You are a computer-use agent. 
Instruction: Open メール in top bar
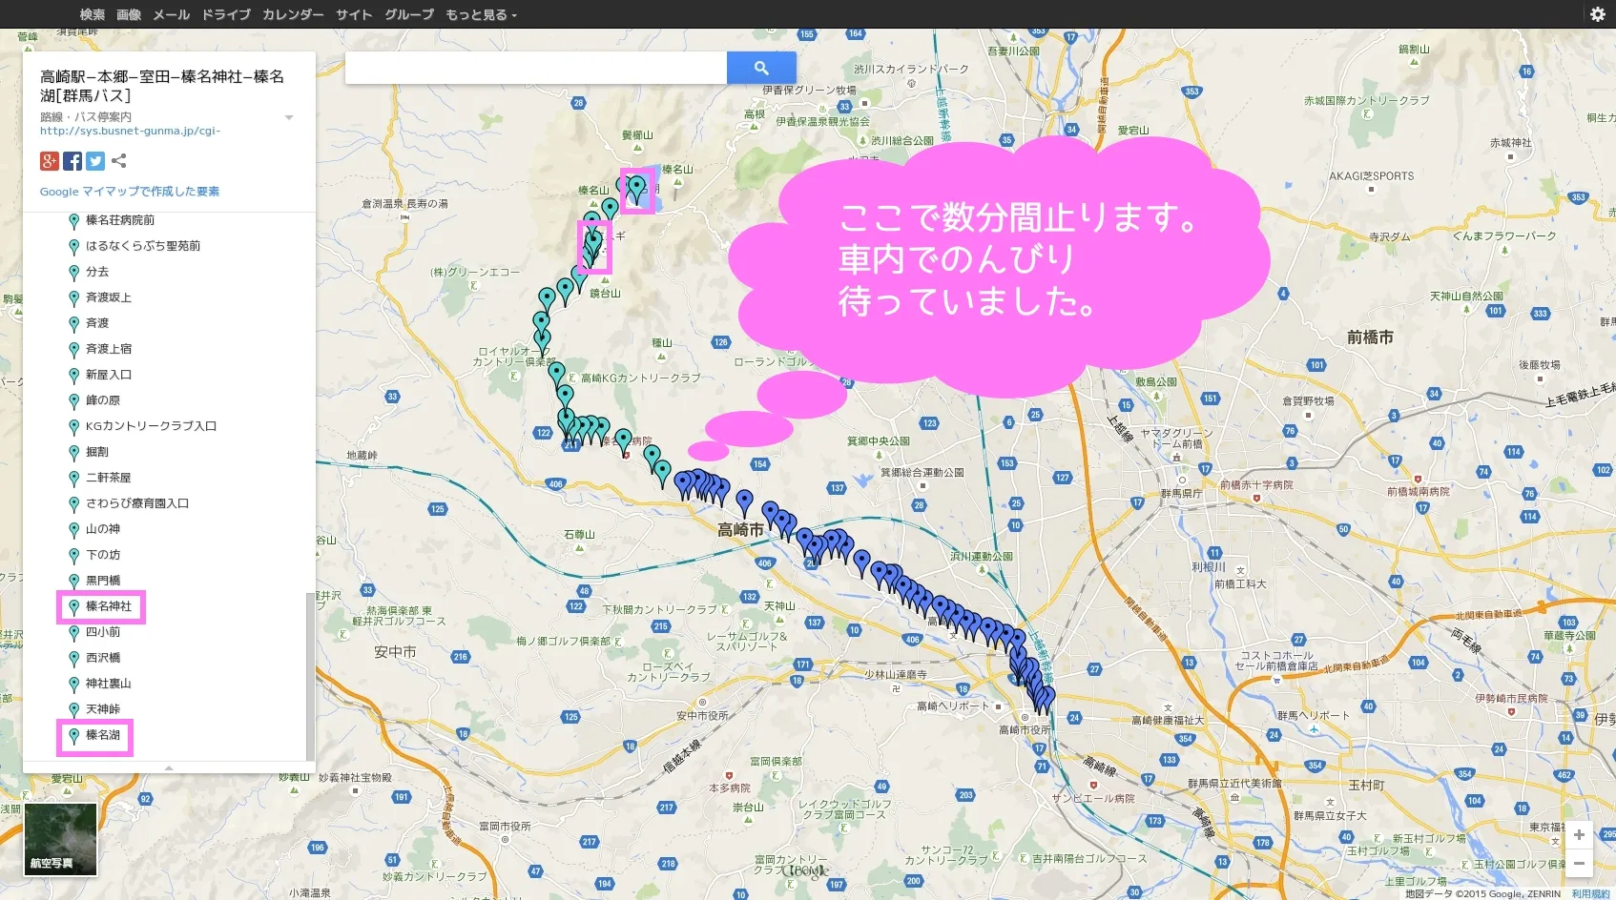click(x=172, y=14)
